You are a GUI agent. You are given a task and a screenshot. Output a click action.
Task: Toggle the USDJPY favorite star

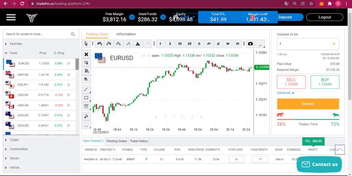tap(68, 85)
